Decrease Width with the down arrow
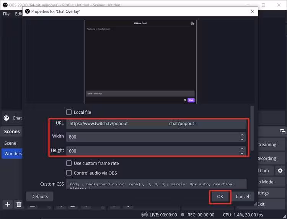Screen dimensions: 287x219 pos(242,139)
